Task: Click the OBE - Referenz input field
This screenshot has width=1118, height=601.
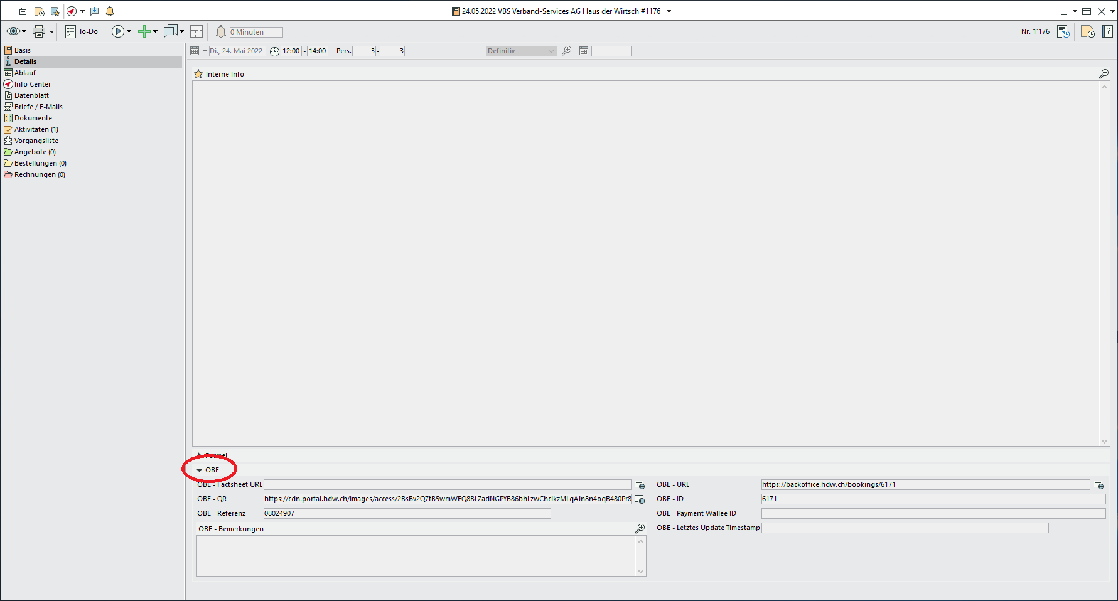Action: tap(407, 513)
